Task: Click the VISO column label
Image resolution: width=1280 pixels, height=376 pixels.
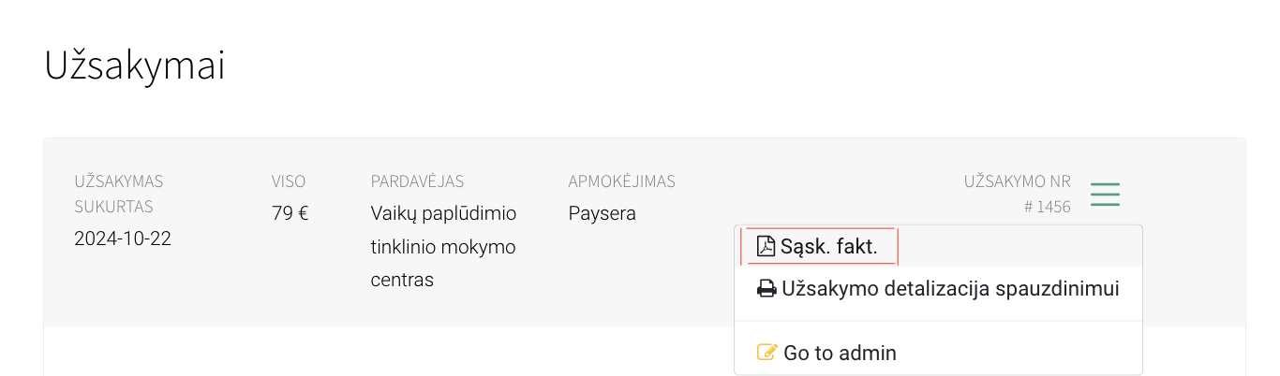Action: [x=289, y=181]
